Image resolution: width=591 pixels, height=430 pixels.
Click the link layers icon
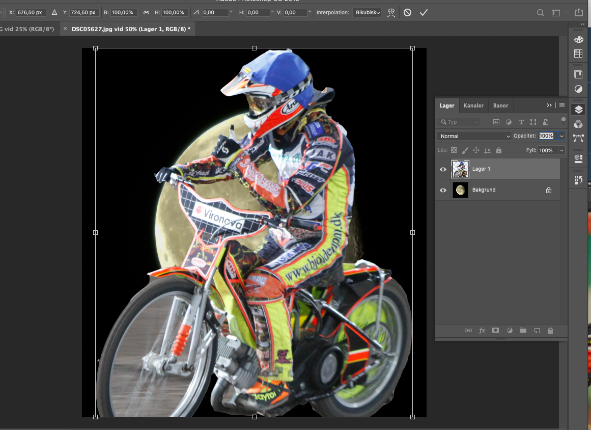pos(468,331)
